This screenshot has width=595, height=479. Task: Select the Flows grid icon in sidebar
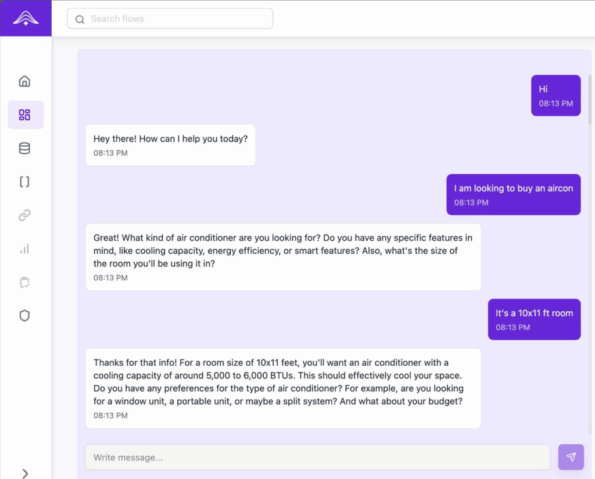26,114
